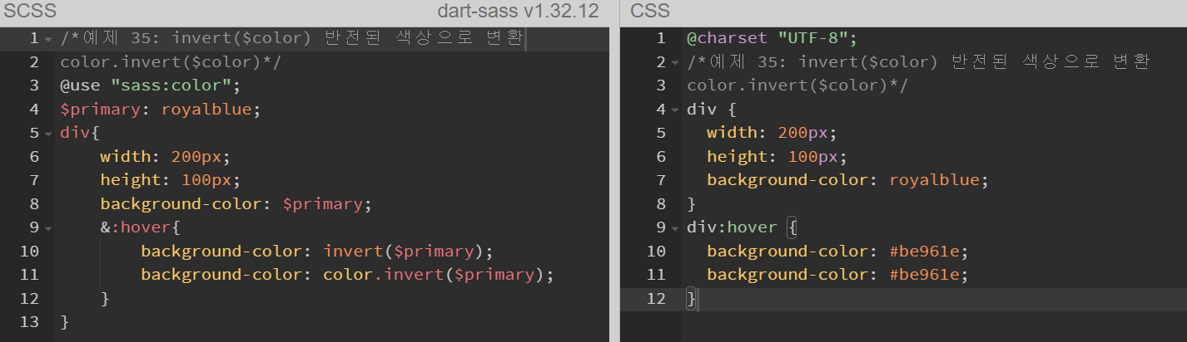Click the closing brace on CSS line 8
1187x342 pixels.
point(691,204)
